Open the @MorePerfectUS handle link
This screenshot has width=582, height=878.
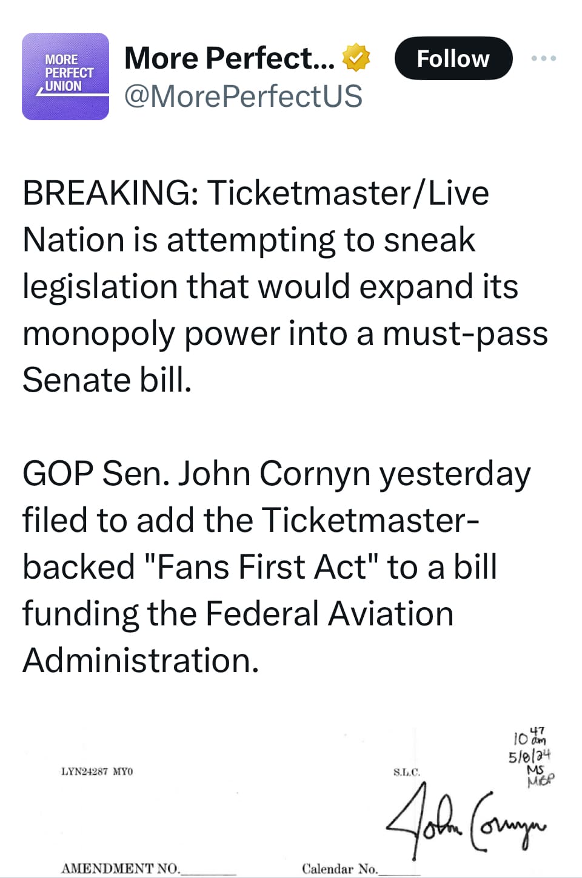pyautogui.click(x=243, y=96)
